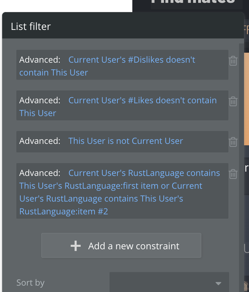Delete the #Dislikes constraint with trash icon

click(x=233, y=61)
